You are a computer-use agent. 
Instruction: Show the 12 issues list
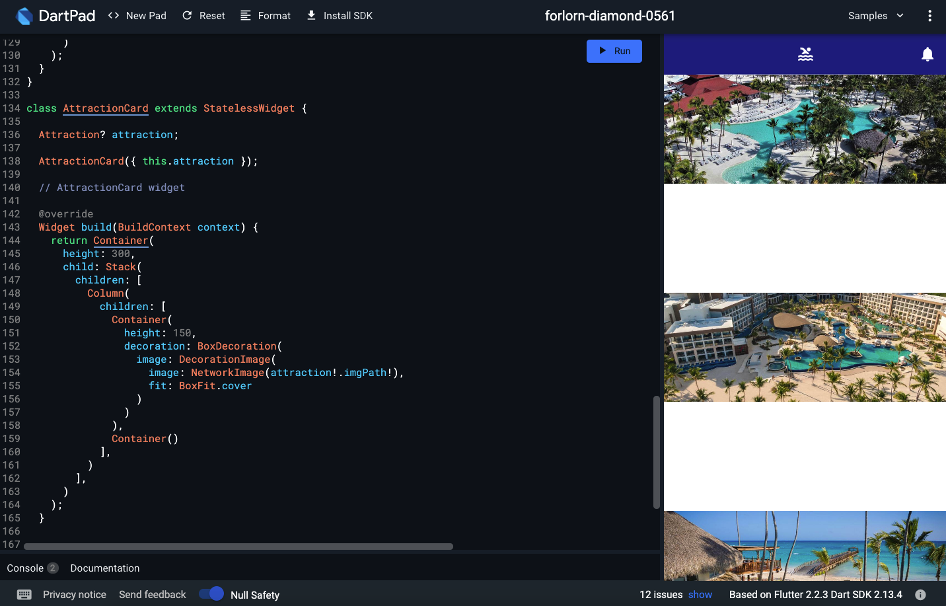coord(700,595)
